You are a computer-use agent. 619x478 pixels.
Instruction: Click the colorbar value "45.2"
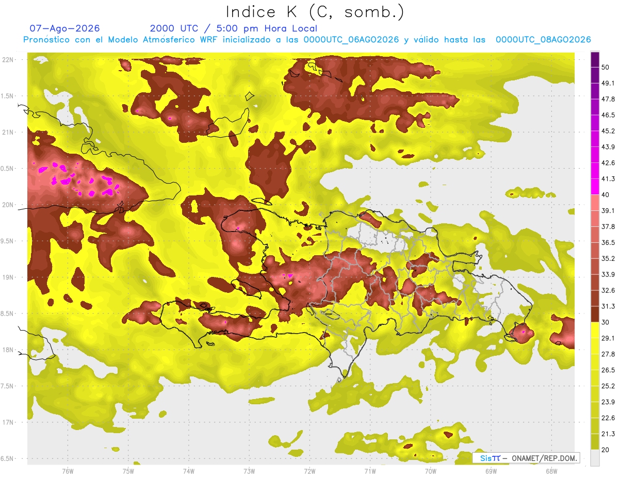pos(608,131)
